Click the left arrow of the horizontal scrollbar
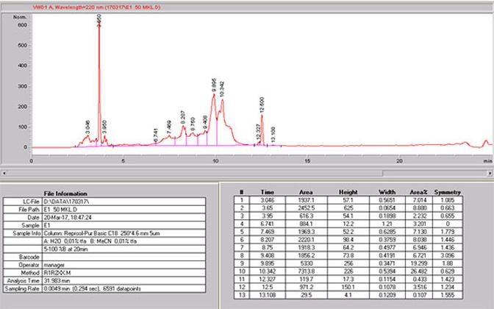 click(x=4, y=173)
